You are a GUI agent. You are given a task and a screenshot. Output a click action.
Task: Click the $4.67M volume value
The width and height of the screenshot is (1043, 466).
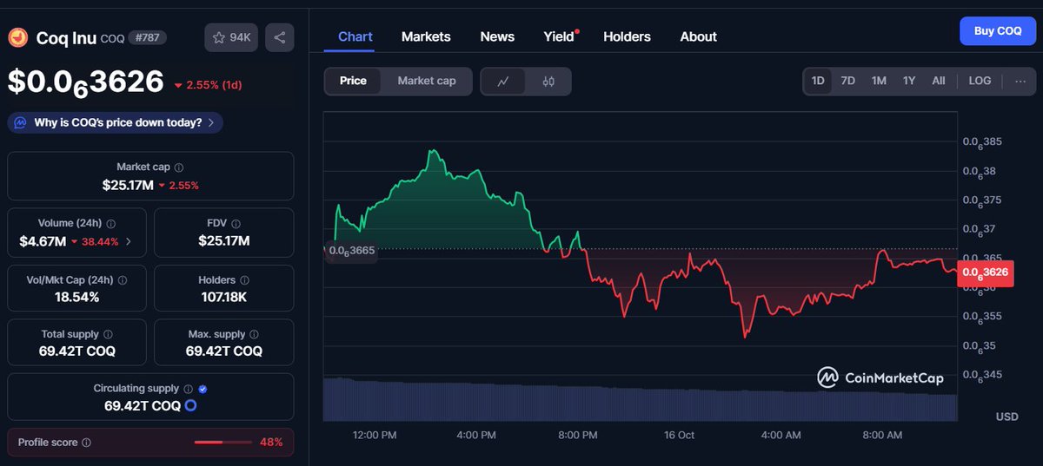tap(43, 241)
